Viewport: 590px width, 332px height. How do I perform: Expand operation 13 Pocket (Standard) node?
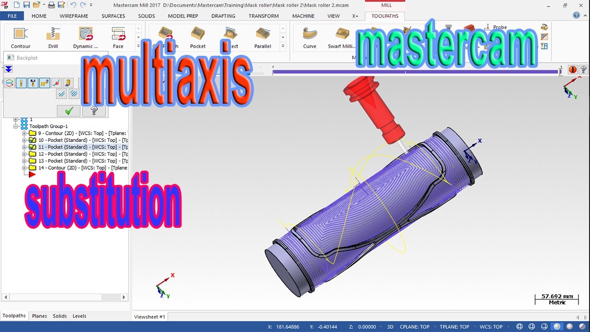pos(24,161)
